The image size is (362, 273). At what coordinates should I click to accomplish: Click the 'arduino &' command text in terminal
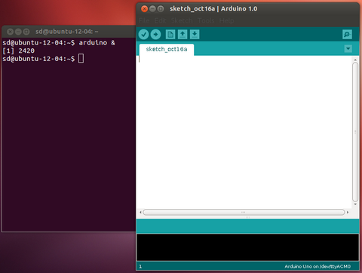pos(97,43)
